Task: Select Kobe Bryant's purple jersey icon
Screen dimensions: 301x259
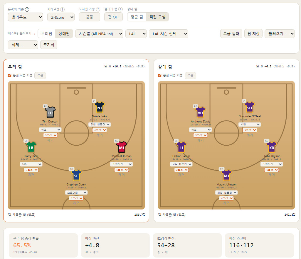Action: point(272,147)
